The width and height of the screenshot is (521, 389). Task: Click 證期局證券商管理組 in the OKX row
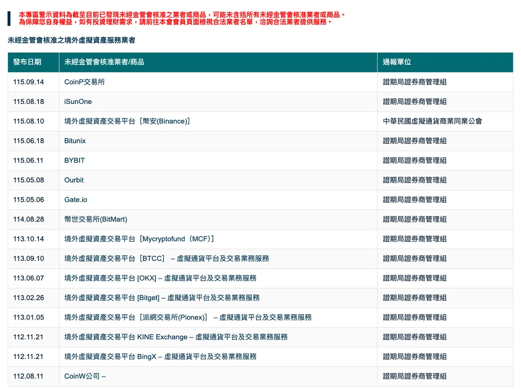[x=414, y=277]
